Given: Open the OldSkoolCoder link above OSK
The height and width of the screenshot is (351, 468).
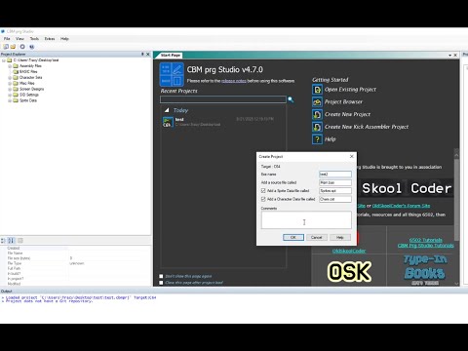Looking at the screenshot, I should point(349,251).
